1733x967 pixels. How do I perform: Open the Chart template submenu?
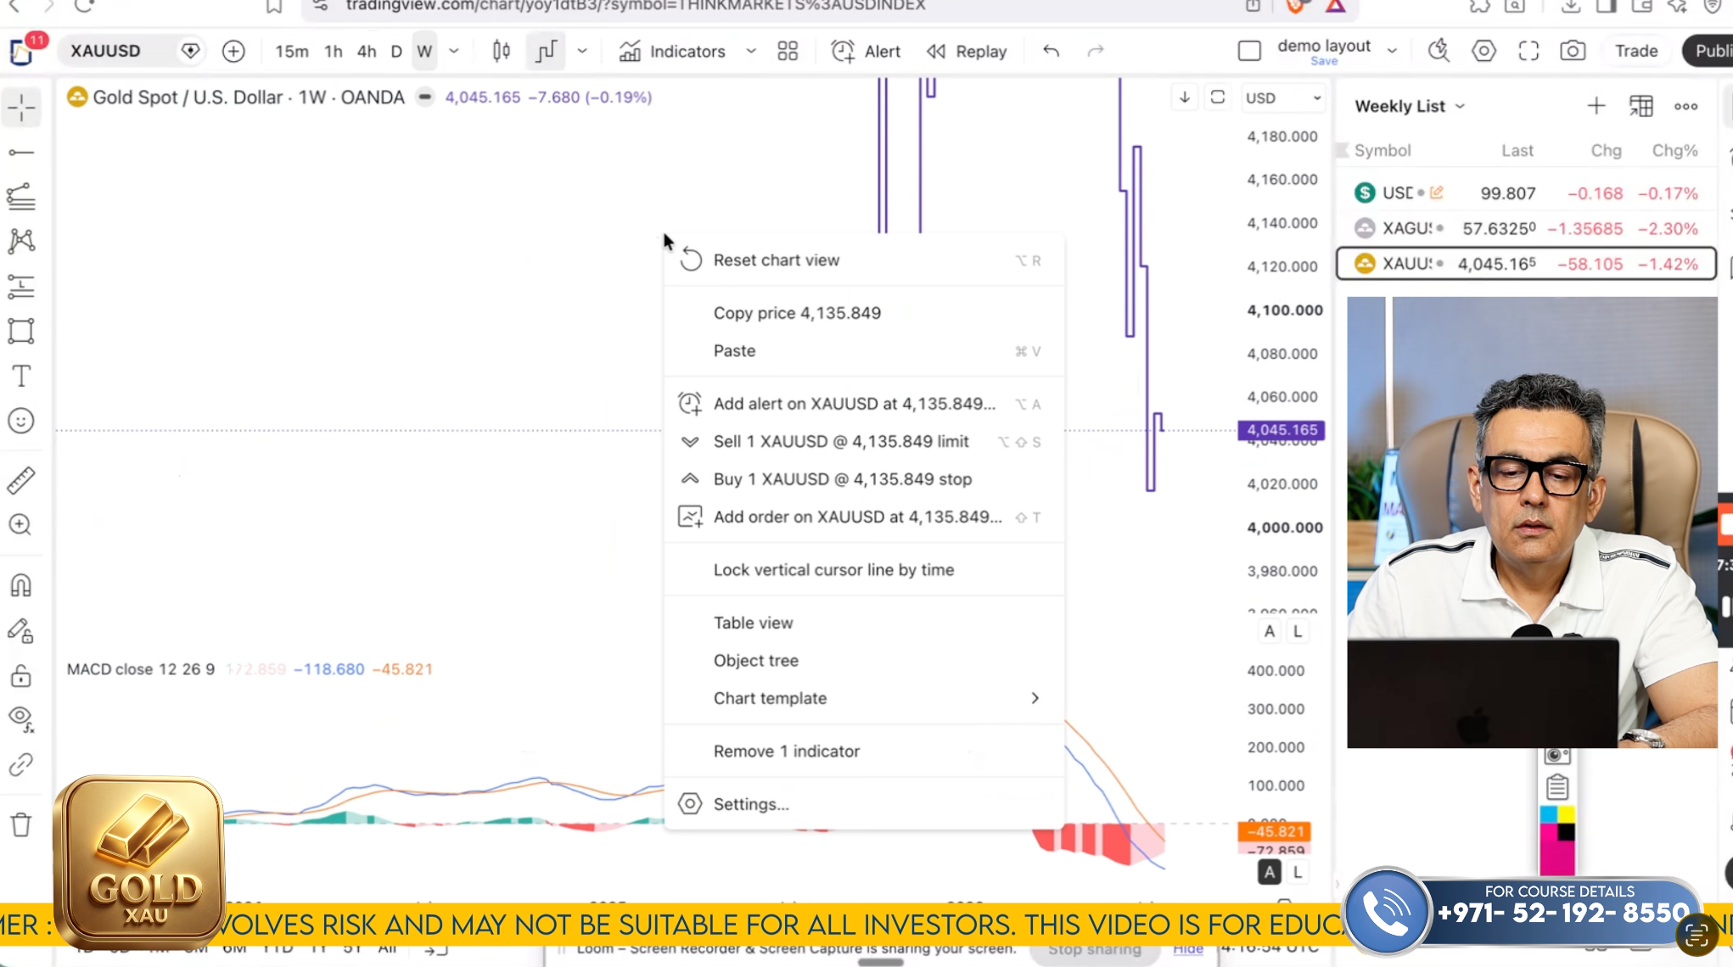864,698
